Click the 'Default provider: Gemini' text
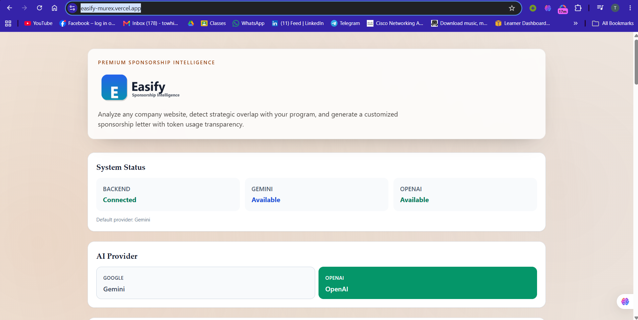 [x=123, y=220]
